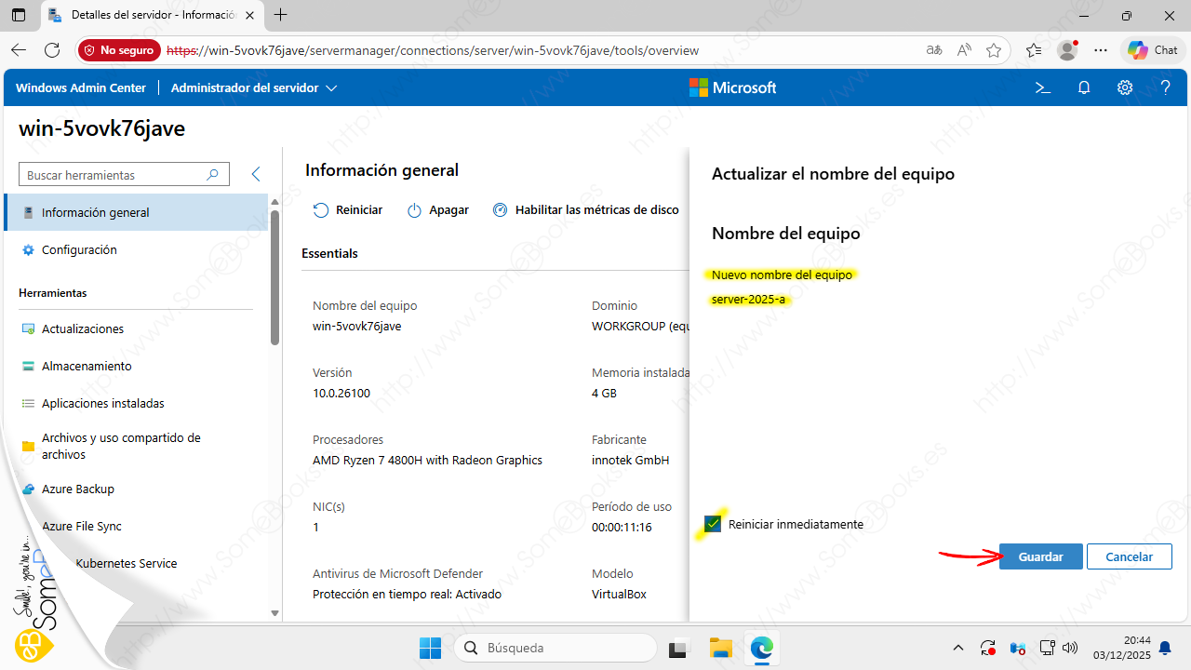Click the help question mark icon
Screen dimensions: 1191x670
[x=1165, y=87]
